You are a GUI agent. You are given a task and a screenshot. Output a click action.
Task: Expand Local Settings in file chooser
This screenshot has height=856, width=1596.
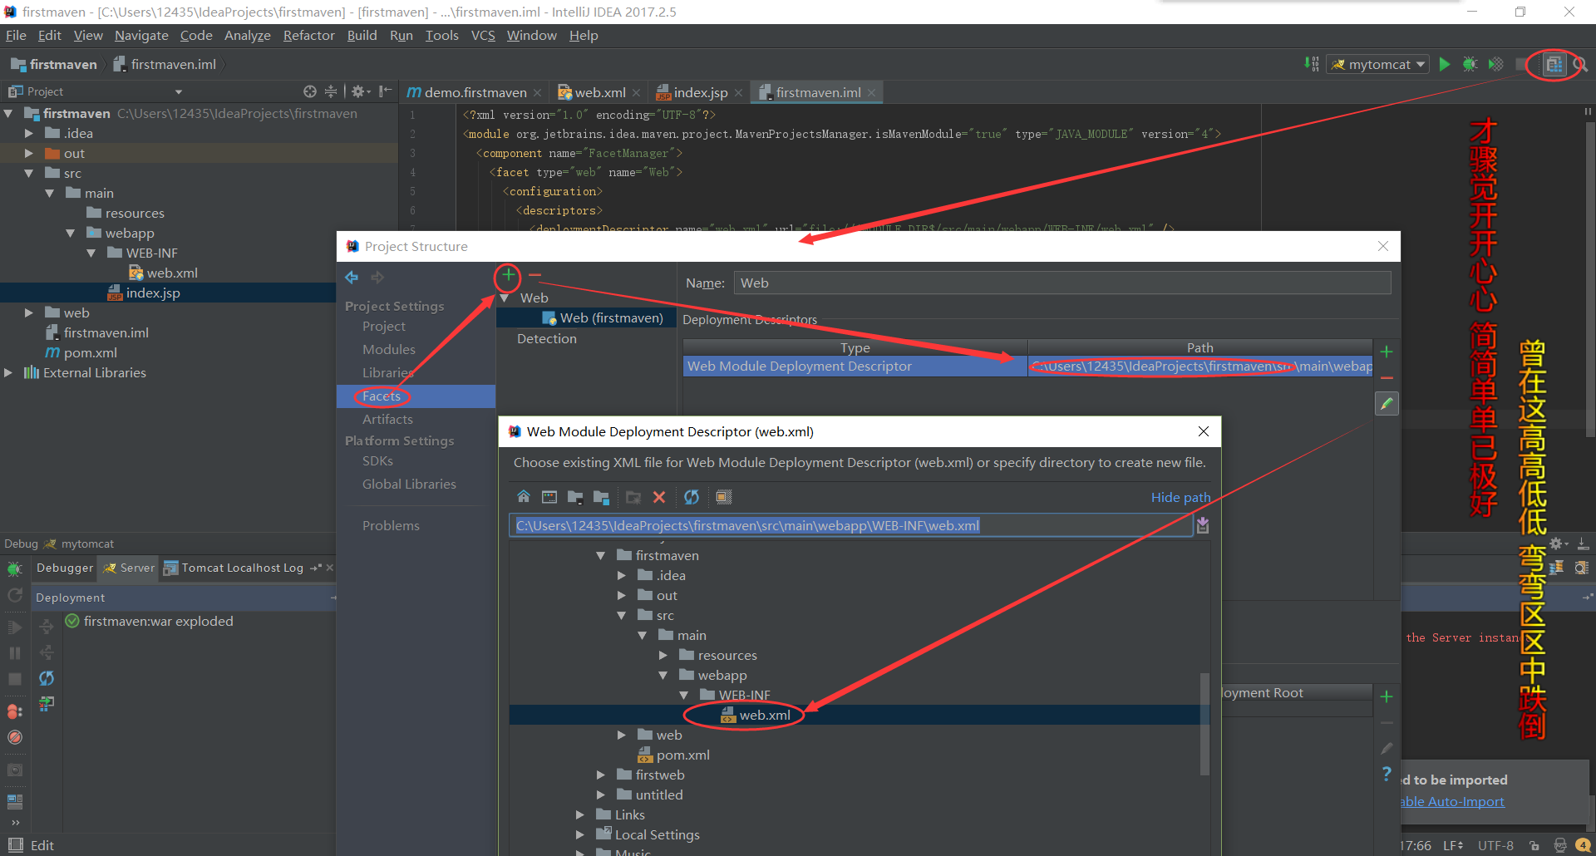click(580, 834)
